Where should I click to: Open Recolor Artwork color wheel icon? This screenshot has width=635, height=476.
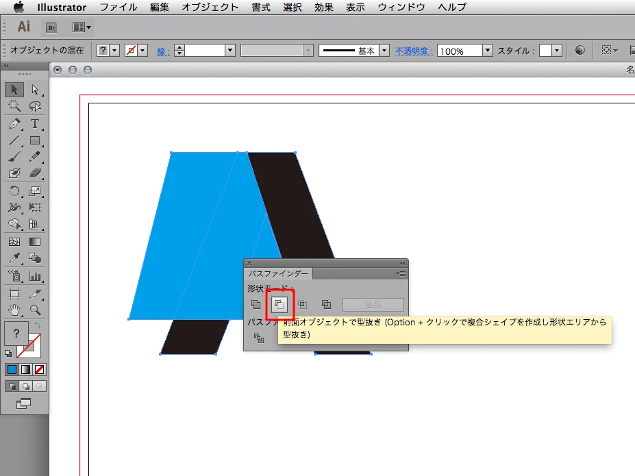[x=580, y=50]
